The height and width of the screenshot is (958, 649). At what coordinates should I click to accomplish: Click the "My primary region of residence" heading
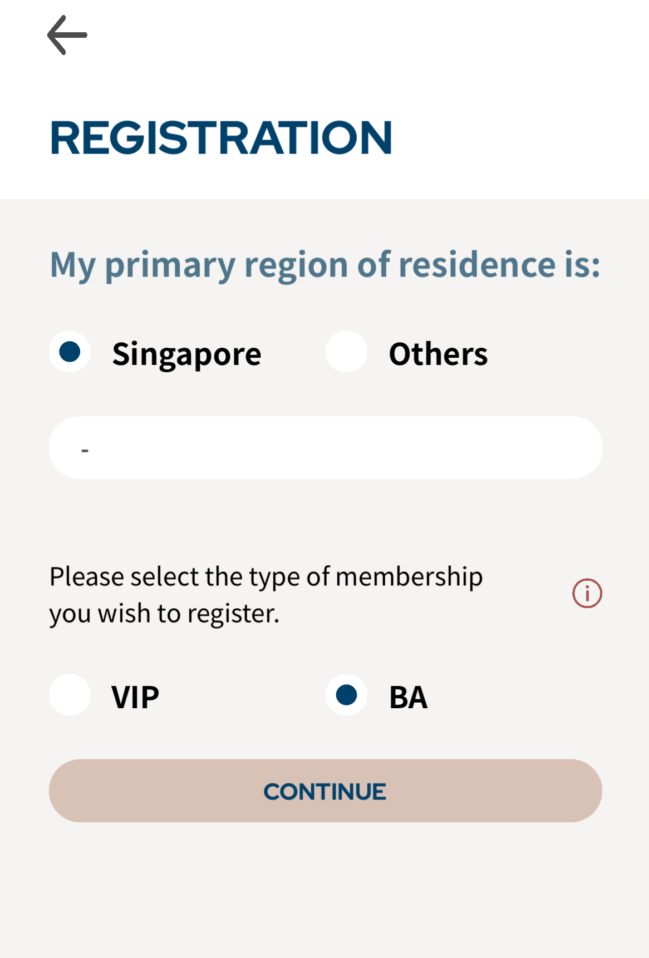[x=325, y=264]
